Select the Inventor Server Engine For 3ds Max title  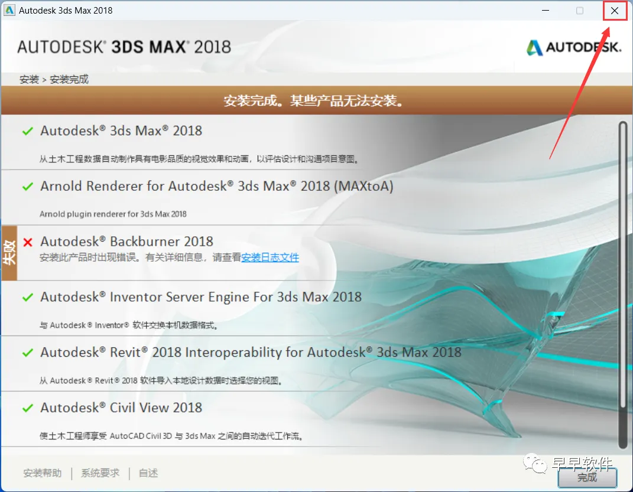click(x=201, y=297)
